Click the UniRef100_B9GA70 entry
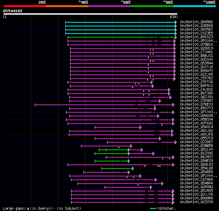 [196, 71]
